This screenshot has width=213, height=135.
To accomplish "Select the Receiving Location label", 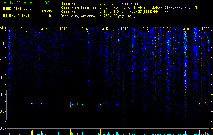I will click(79, 8).
